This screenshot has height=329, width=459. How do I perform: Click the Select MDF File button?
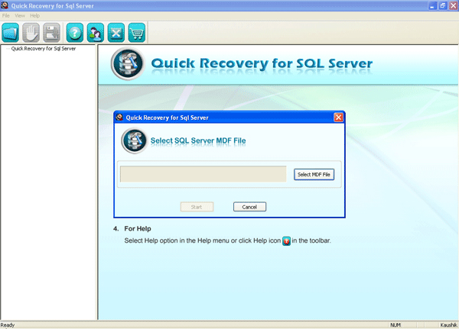pos(314,175)
